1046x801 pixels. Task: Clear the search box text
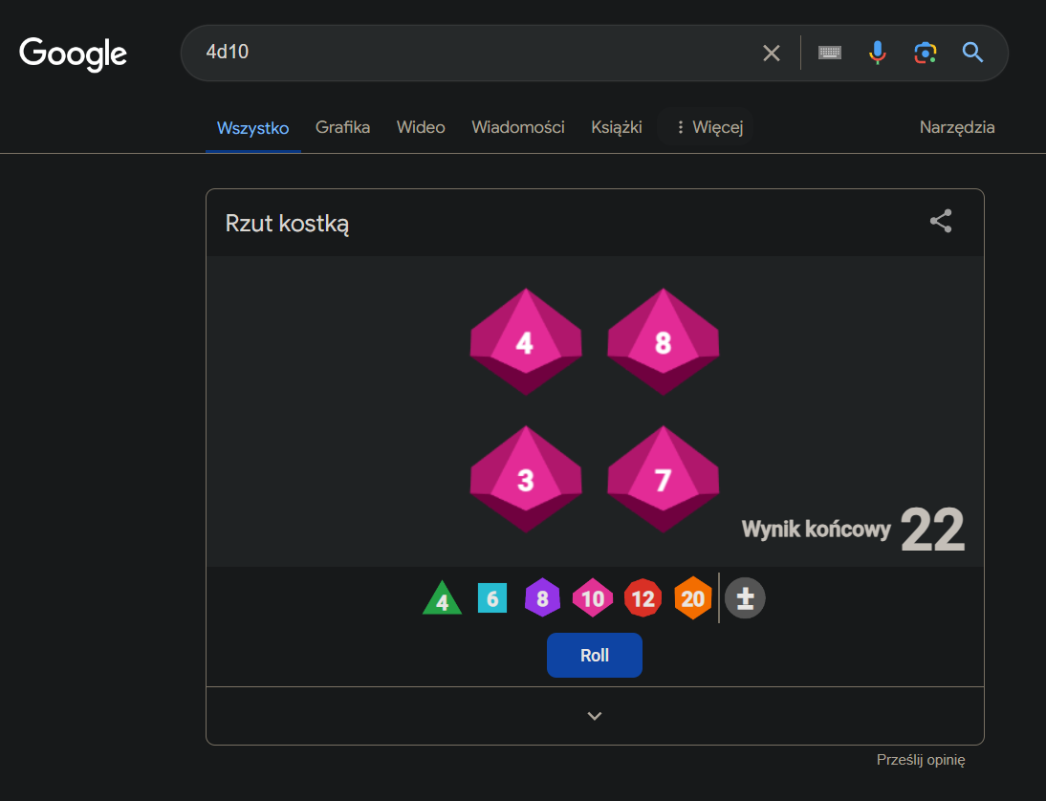pos(772,53)
